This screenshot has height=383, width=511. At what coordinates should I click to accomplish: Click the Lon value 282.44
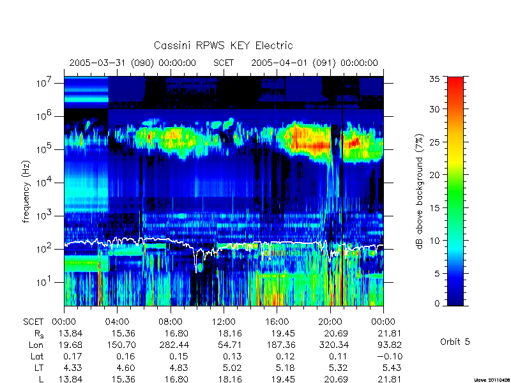point(174,345)
